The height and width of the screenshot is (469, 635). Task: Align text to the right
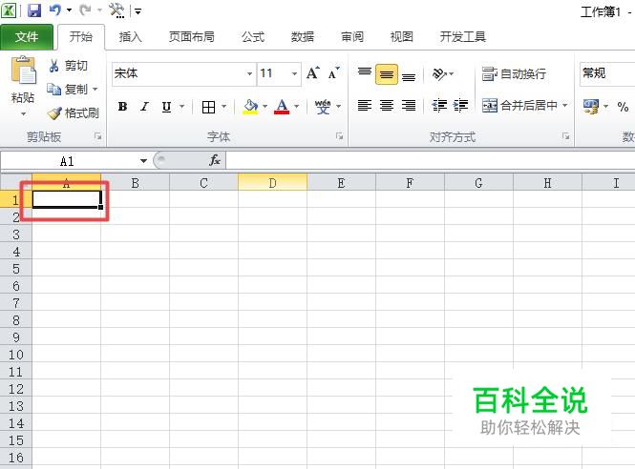409,106
